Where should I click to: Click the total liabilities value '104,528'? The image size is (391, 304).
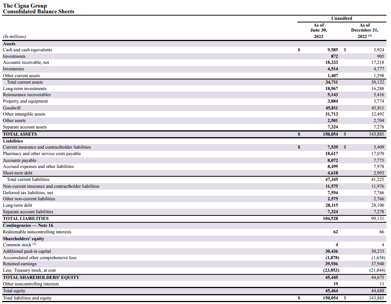pyautogui.click(x=331, y=219)
